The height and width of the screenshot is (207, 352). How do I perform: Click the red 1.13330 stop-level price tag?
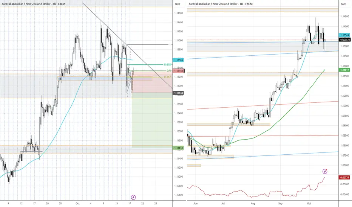[x=179, y=71]
